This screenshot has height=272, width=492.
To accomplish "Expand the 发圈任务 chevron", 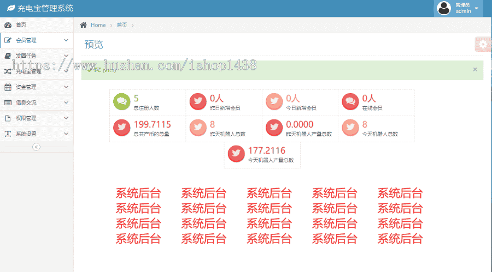I will pos(66,56).
